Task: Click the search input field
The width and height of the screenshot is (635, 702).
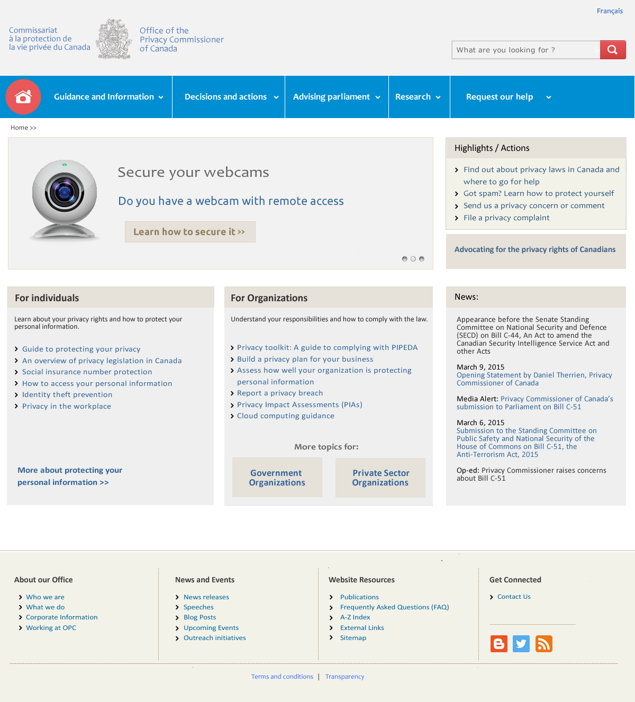Action: pos(525,49)
